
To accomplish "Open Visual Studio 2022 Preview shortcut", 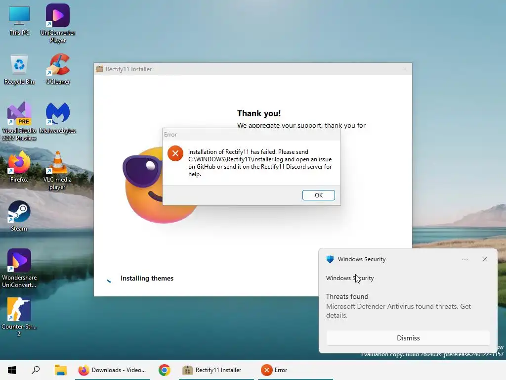I will 19,122.
